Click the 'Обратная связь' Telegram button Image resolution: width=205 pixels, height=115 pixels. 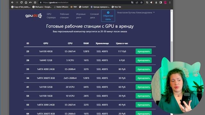pos(108,16)
